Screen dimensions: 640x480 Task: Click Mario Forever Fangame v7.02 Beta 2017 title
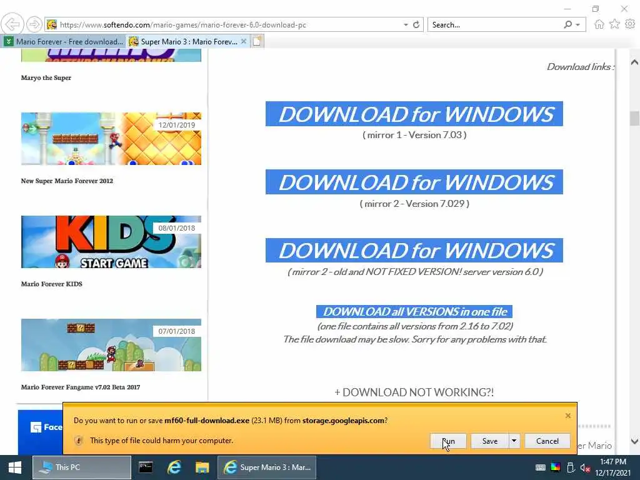click(81, 387)
